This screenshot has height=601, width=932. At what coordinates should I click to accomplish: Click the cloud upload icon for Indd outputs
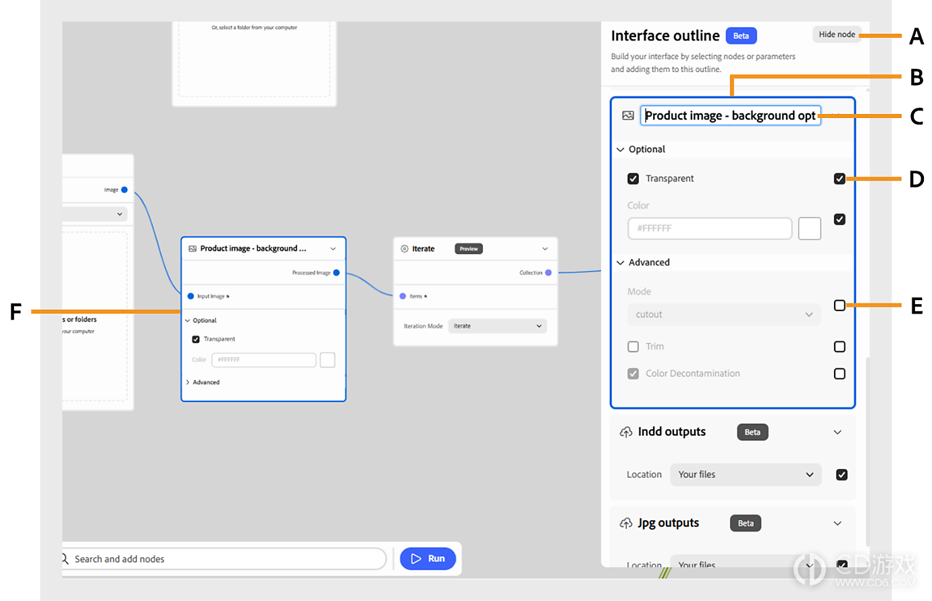626,432
